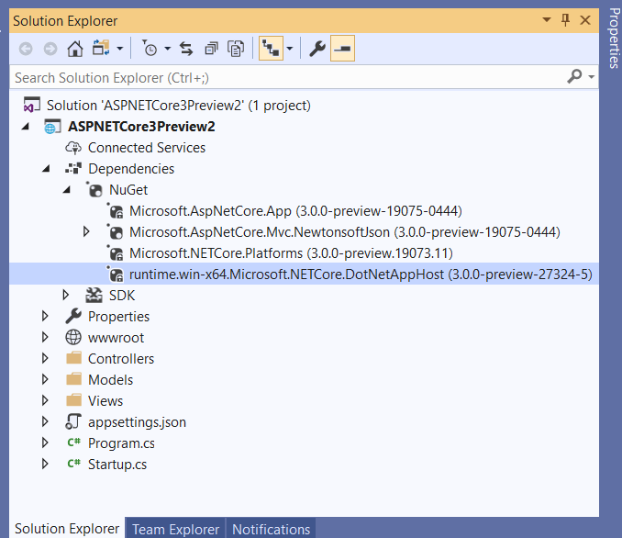Screen dimensions: 622x538
Task: Toggle Auto Hide pin for Solution Explorer
Action: [566, 20]
